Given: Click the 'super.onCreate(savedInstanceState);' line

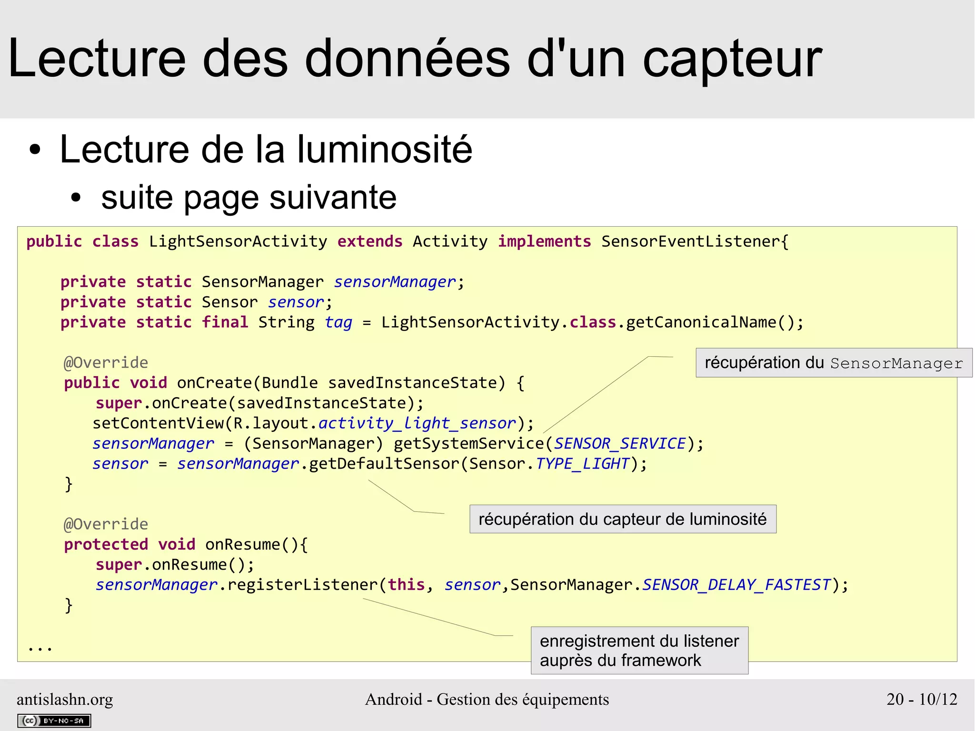Looking at the screenshot, I should click(259, 403).
